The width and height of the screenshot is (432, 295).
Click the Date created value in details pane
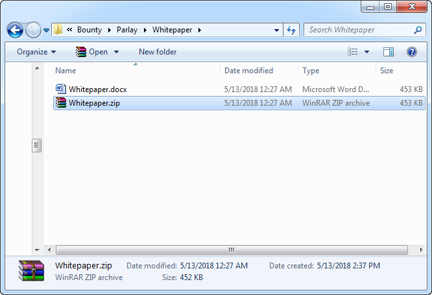(x=348, y=266)
